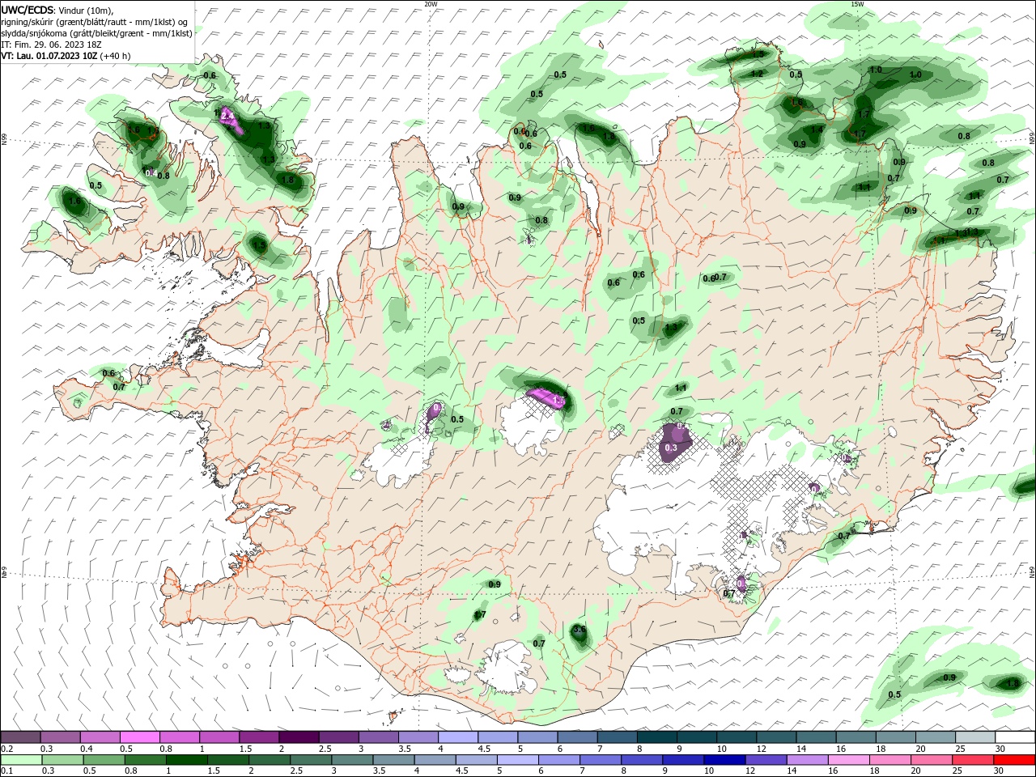Select the pale periwinkle 5 rain scale swatch

coord(518,760)
